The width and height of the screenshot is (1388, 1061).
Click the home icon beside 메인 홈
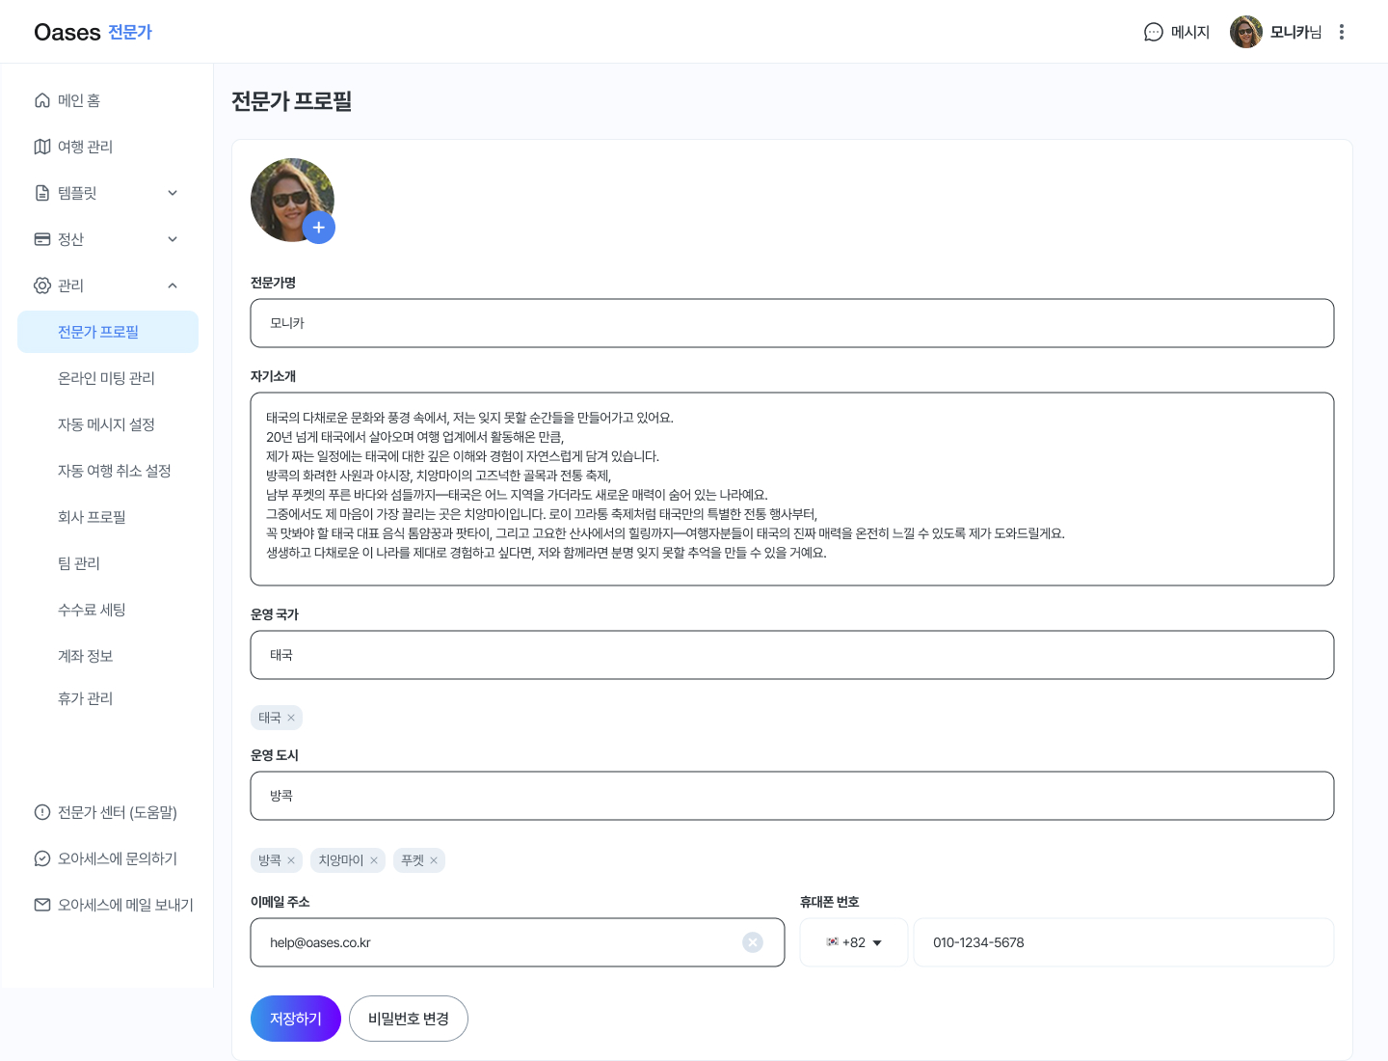pos(42,100)
